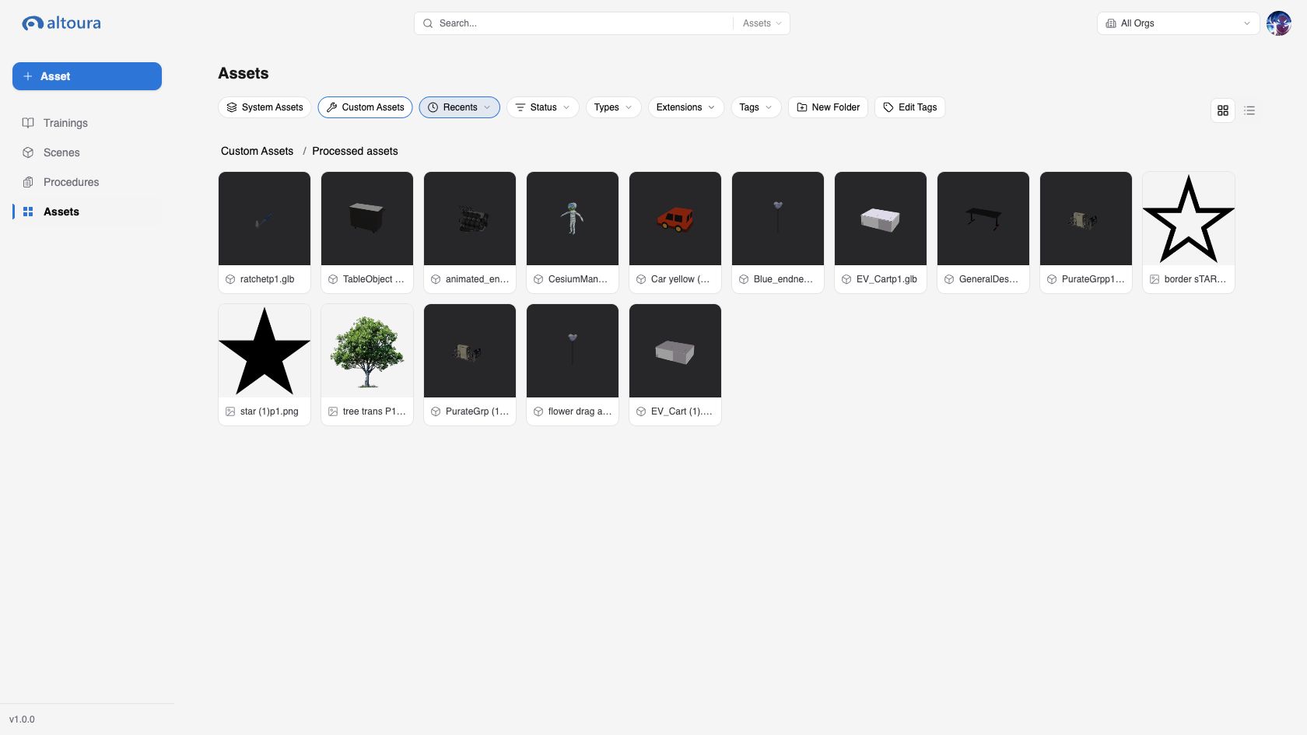Open the flower drag a thumbnail
Image resolution: width=1307 pixels, height=735 pixels.
click(x=573, y=351)
